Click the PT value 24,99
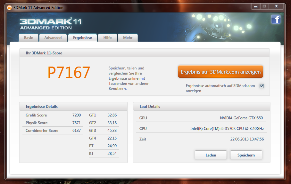 (112, 146)
